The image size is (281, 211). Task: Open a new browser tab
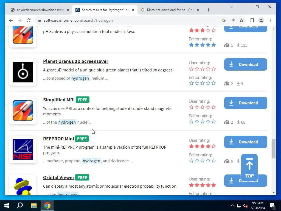(208, 10)
